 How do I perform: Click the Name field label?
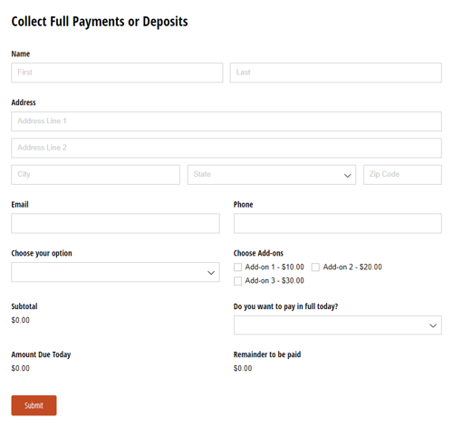[21, 53]
